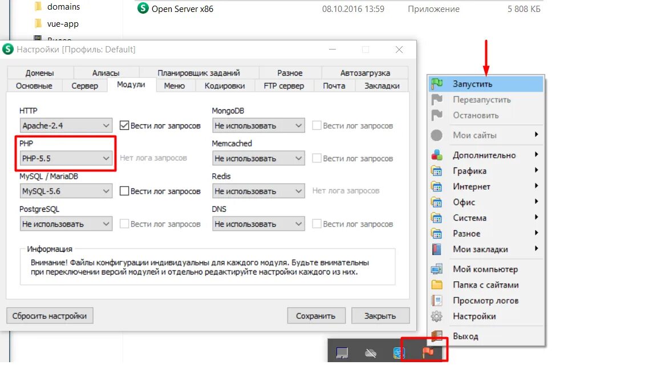This screenshot has width=657, height=369.
Task: Choose Настройки label in the tray menu
Action: (x=474, y=316)
